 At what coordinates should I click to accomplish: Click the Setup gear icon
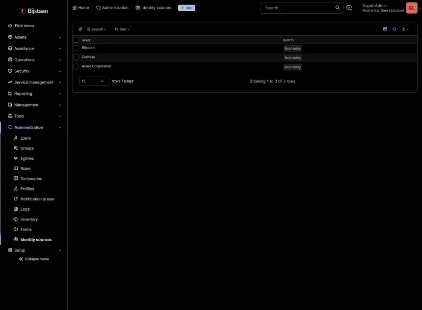[x=10, y=250]
